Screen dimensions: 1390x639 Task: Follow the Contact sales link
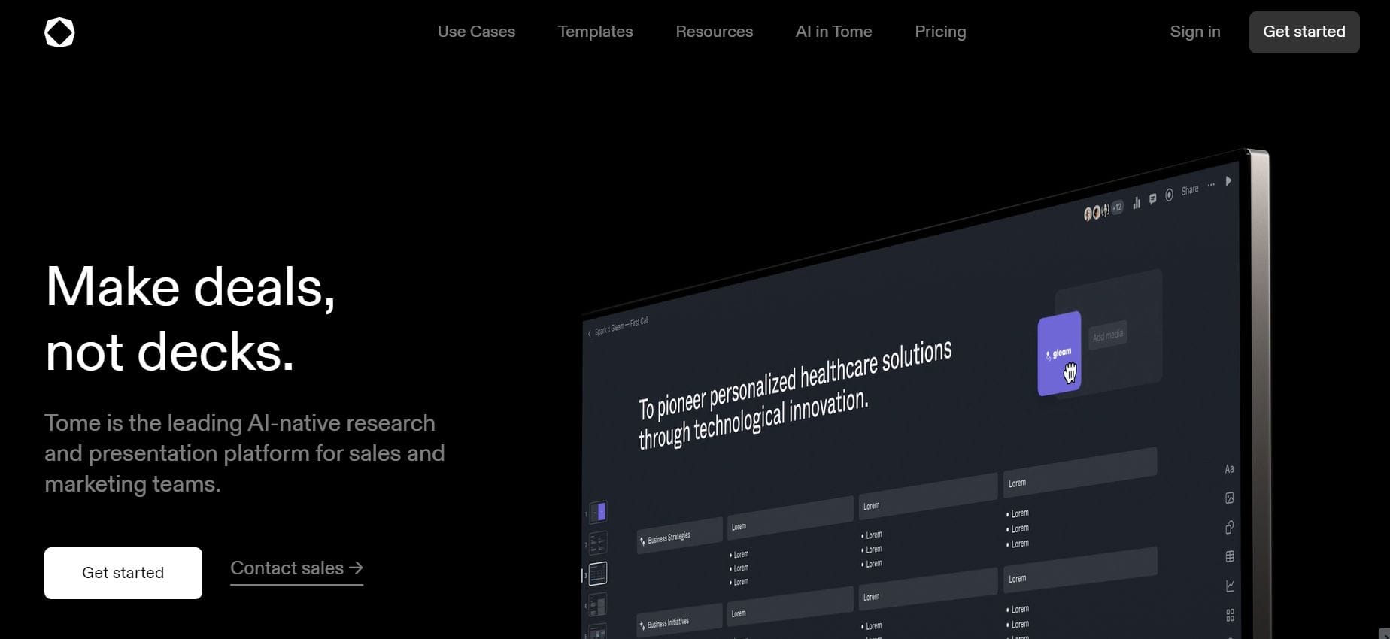[296, 569]
